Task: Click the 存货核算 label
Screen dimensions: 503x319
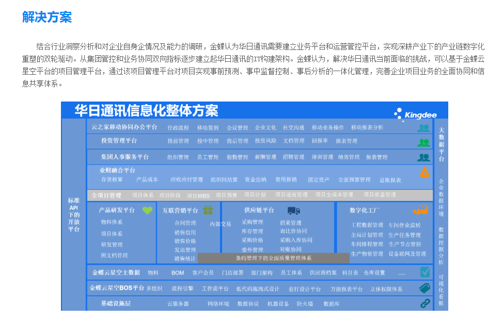Action: point(112,179)
